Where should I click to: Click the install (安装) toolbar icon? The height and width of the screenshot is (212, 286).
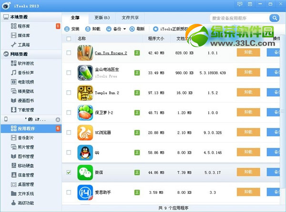(x=67, y=29)
